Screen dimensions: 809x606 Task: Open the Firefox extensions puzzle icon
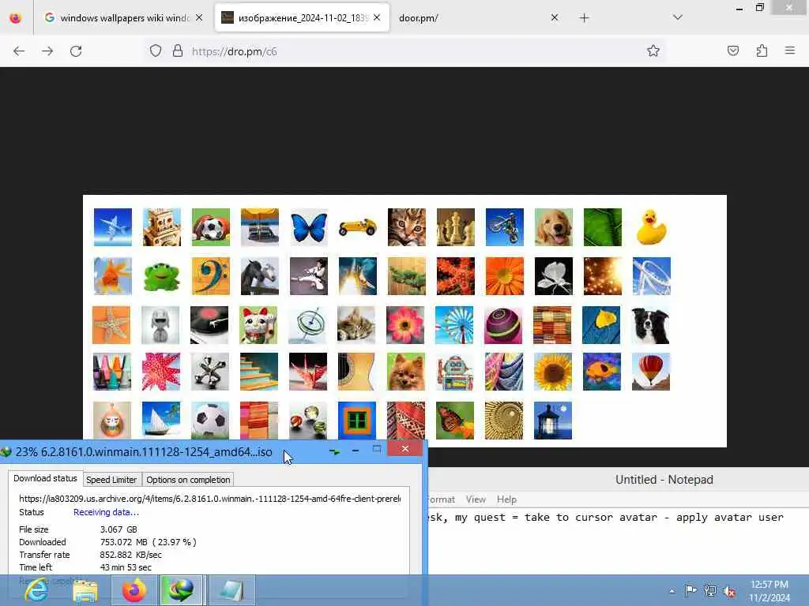[762, 50]
